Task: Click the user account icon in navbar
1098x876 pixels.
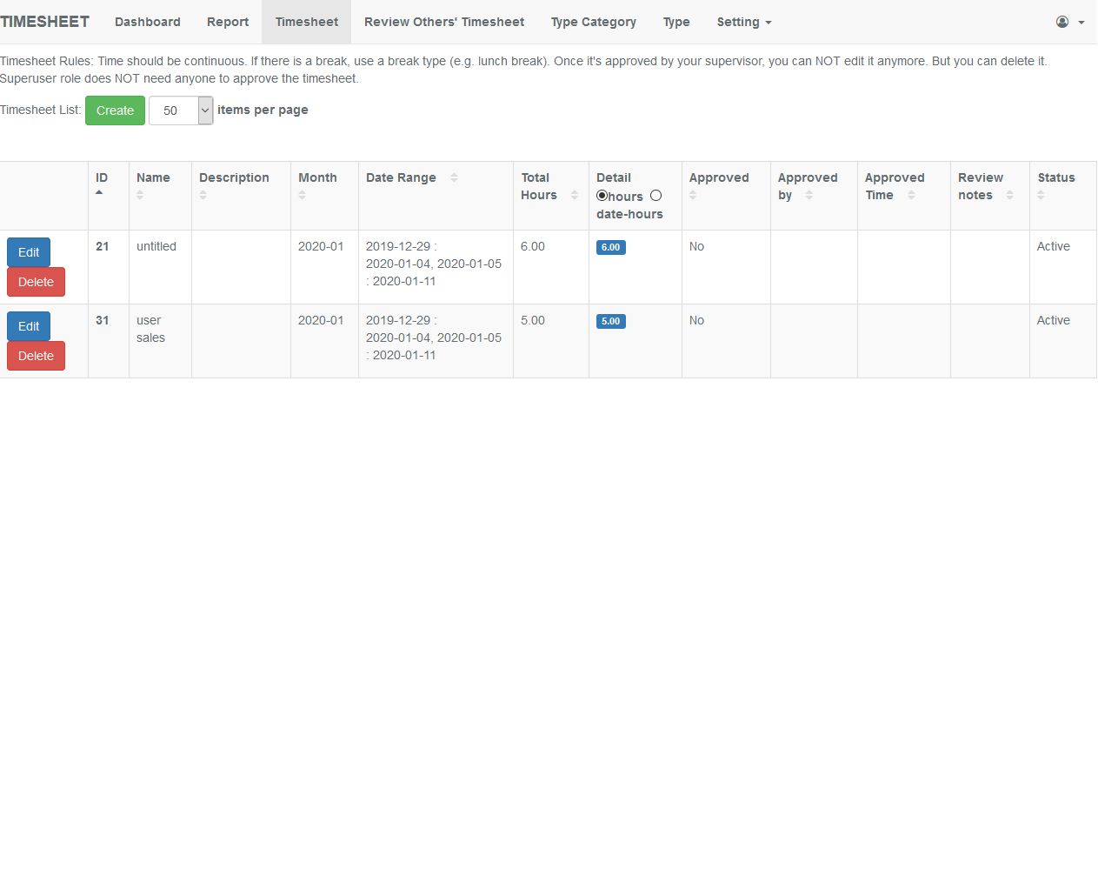Action: (1062, 21)
